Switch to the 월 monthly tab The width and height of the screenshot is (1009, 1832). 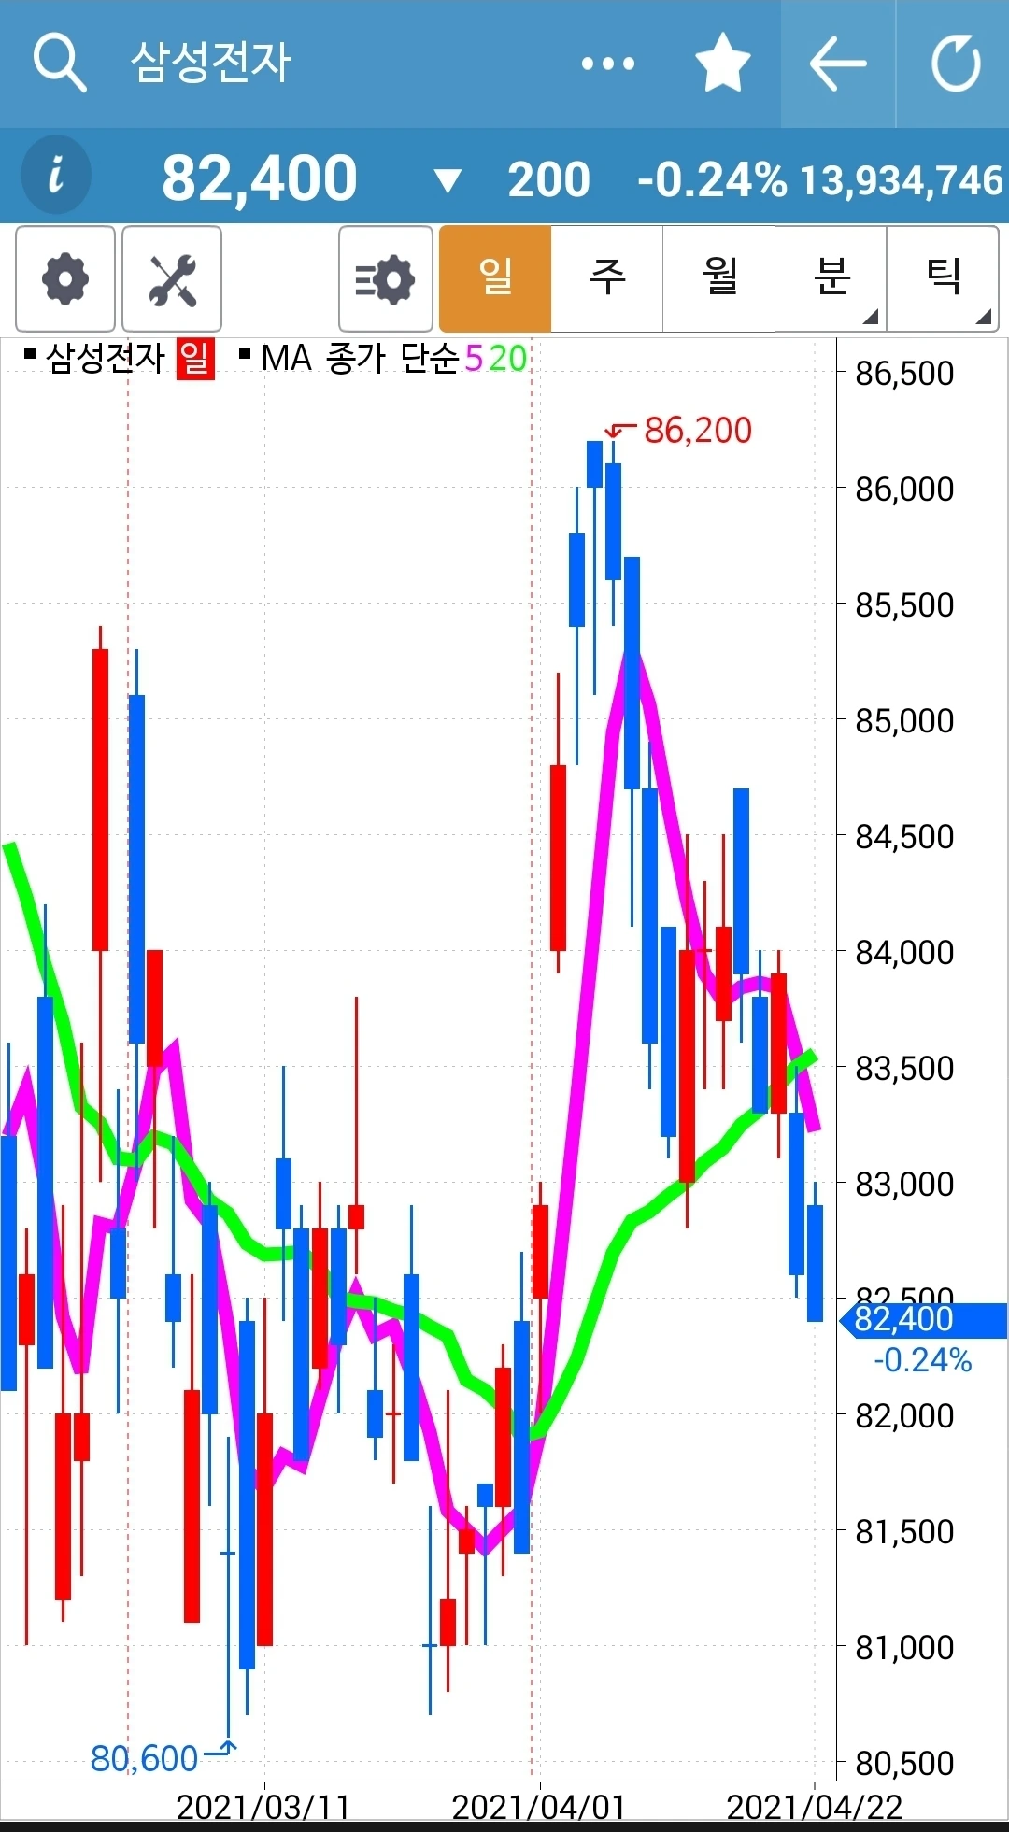click(719, 278)
